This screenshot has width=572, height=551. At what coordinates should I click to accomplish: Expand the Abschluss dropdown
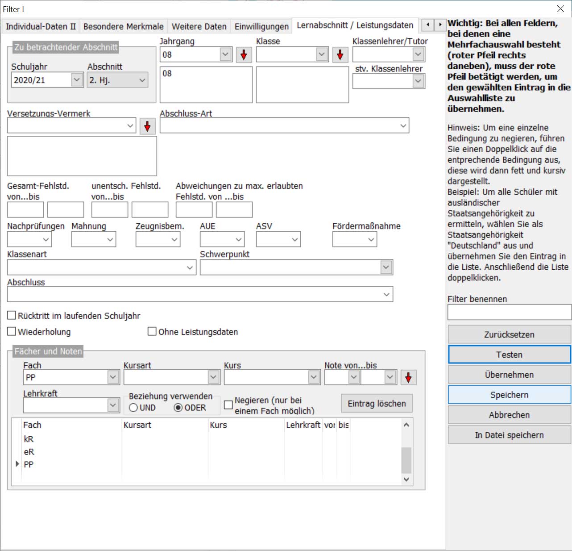[x=386, y=294]
